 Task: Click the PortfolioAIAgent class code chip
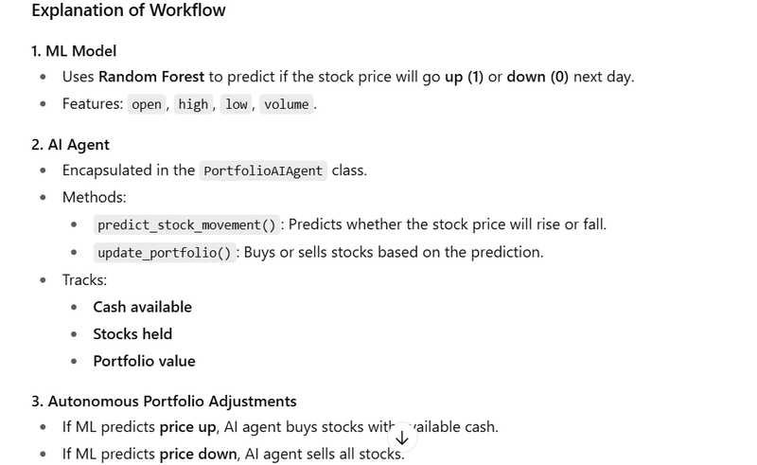pos(263,171)
